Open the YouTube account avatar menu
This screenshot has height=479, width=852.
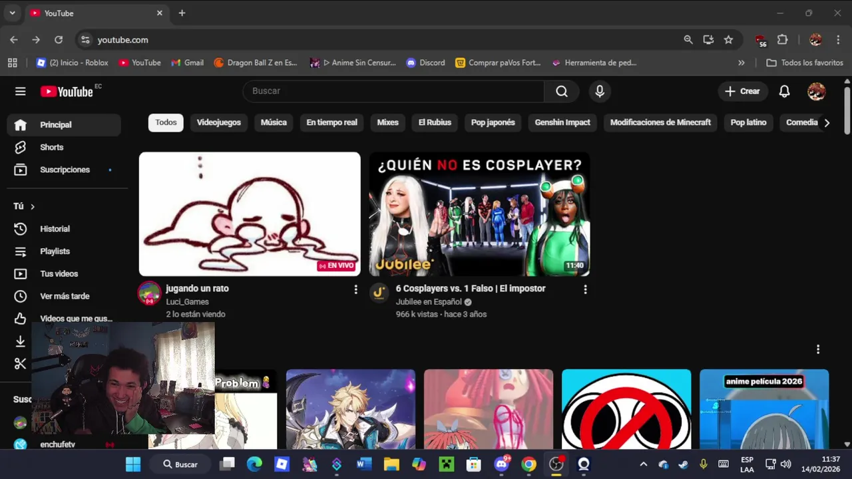pyautogui.click(x=816, y=91)
